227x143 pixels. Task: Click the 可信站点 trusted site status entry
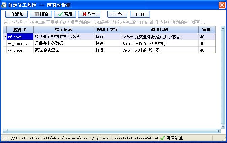click(171, 138)
